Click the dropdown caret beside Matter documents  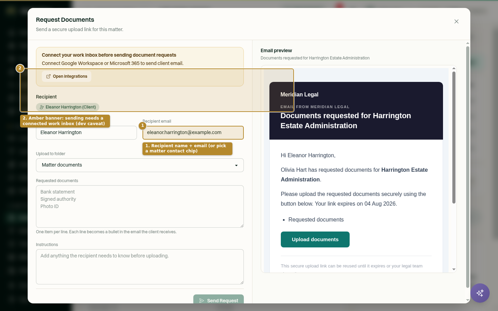click(x=237, y=166)
